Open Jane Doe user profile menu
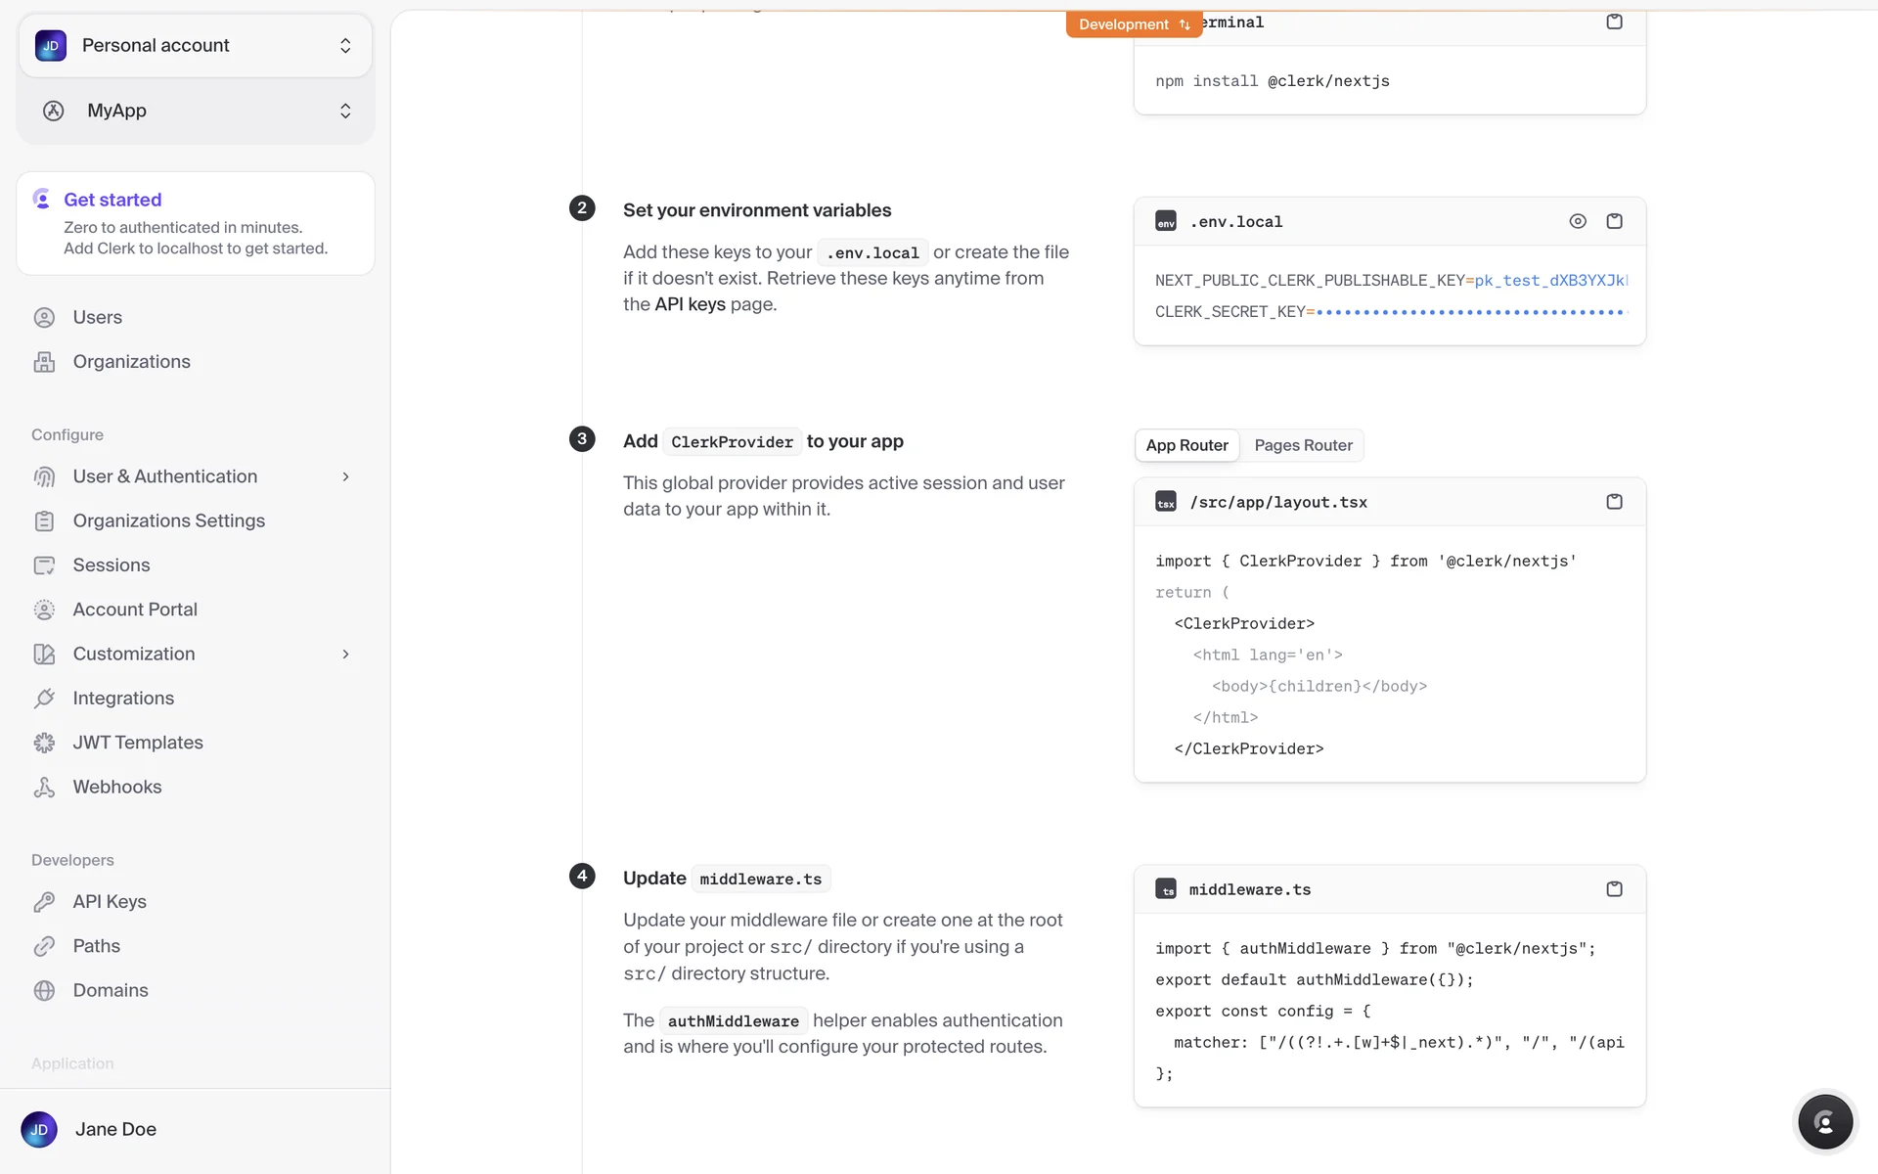 (115, 1129)
